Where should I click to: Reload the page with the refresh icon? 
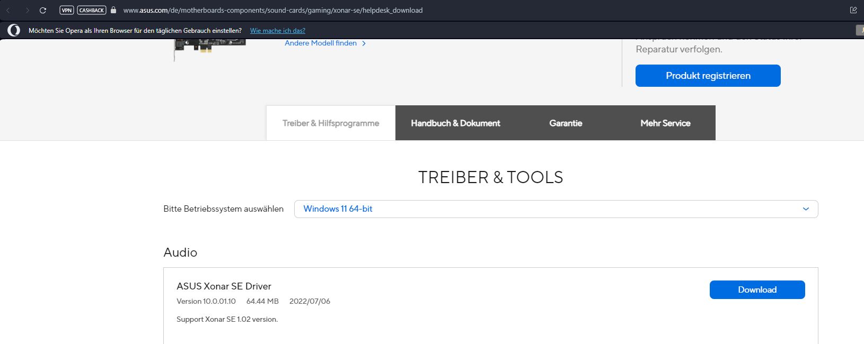click(x=43, y=10)
